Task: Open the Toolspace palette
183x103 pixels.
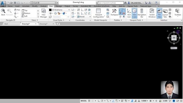Action: 114,12
